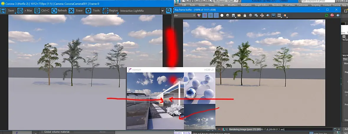Open the V-Ray color channel dropdown
The image size is (348, 134).
tap(185, 15)
